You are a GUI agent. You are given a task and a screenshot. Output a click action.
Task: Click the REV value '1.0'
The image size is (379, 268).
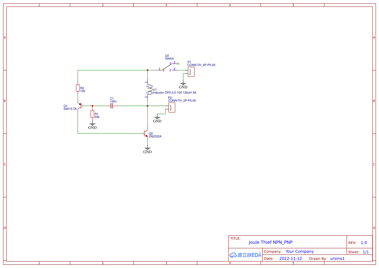pos(364,243)
